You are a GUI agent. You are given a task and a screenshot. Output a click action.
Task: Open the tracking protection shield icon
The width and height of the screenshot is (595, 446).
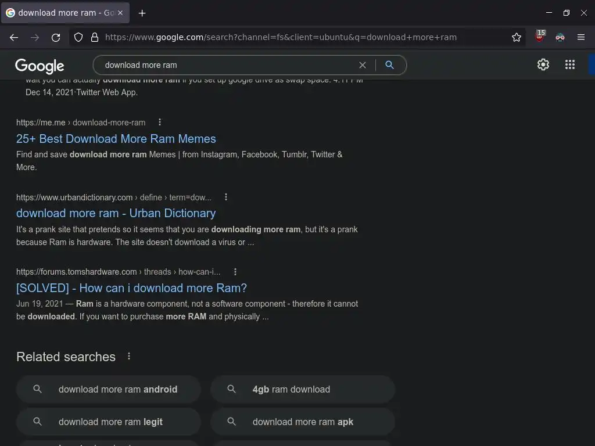(x=78, y=37)
